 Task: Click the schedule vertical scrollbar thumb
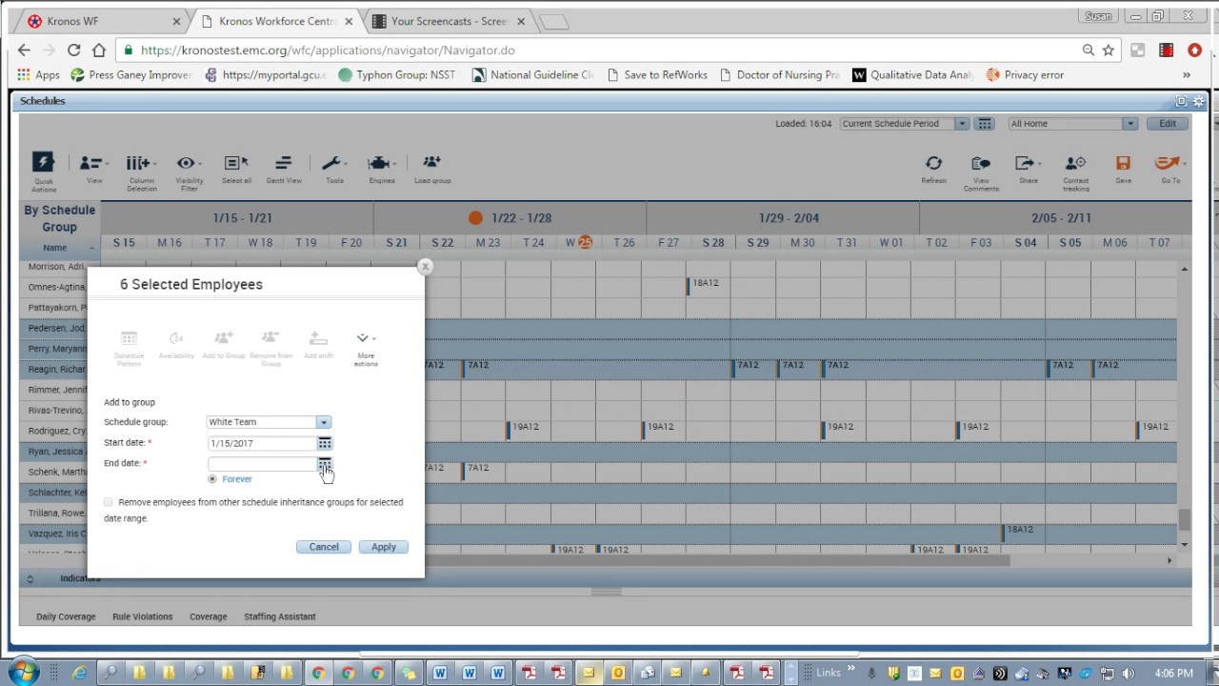[x=1185, y=519]
